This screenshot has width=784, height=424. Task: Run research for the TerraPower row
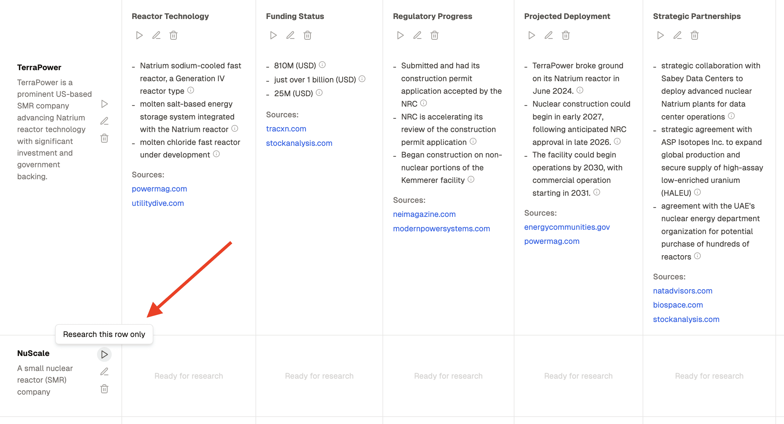(x=104, y=104)
